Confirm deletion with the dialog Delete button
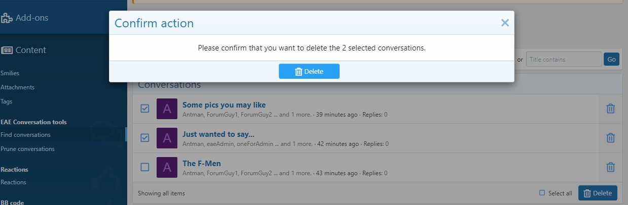 click(309, 71)
